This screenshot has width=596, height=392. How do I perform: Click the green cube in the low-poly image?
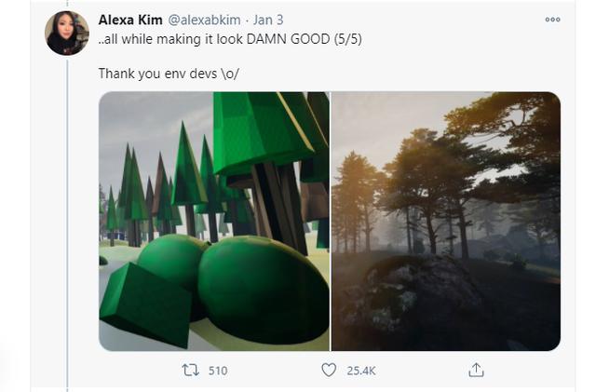coord(146,304)
